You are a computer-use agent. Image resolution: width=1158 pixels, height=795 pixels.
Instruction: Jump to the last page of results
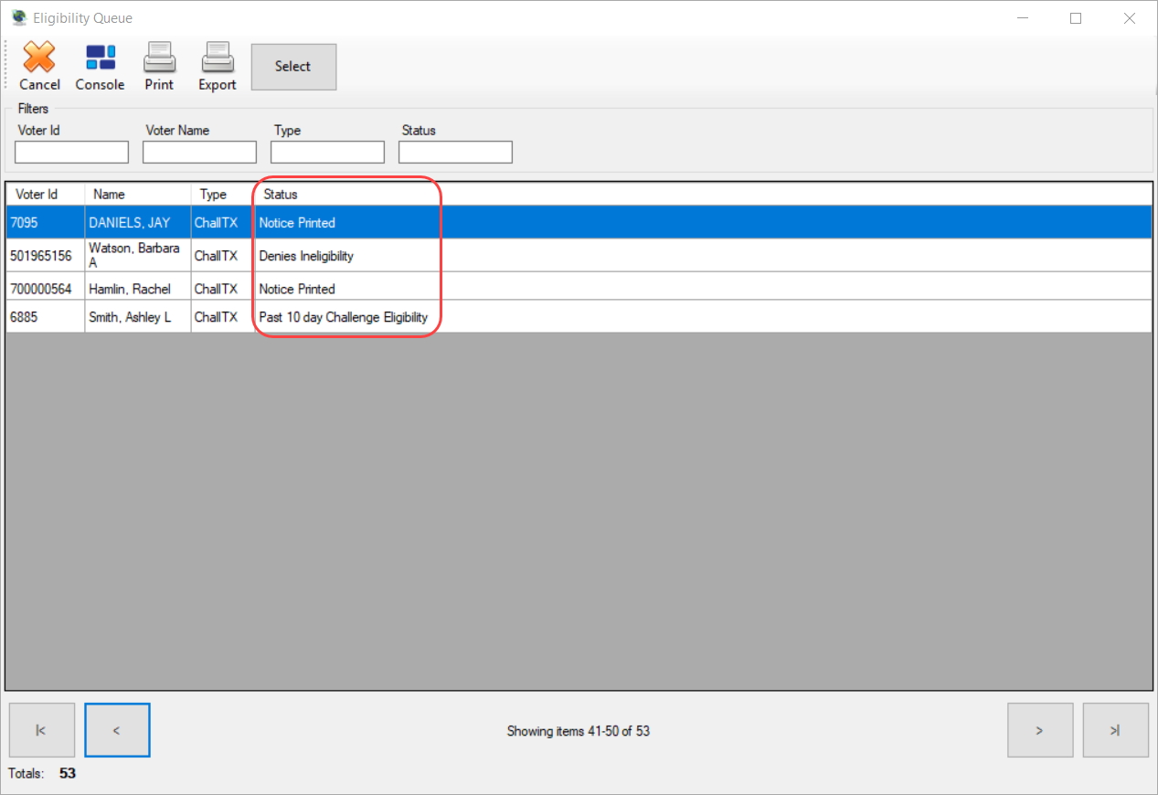tap(1116, 730)
